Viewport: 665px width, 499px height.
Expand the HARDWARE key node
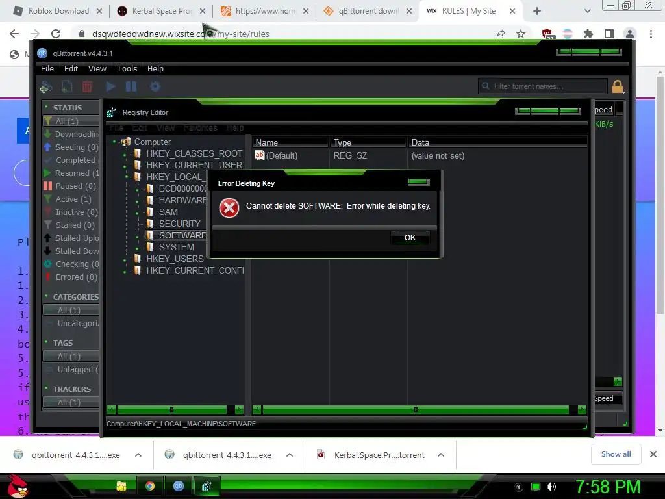(137, 201)
